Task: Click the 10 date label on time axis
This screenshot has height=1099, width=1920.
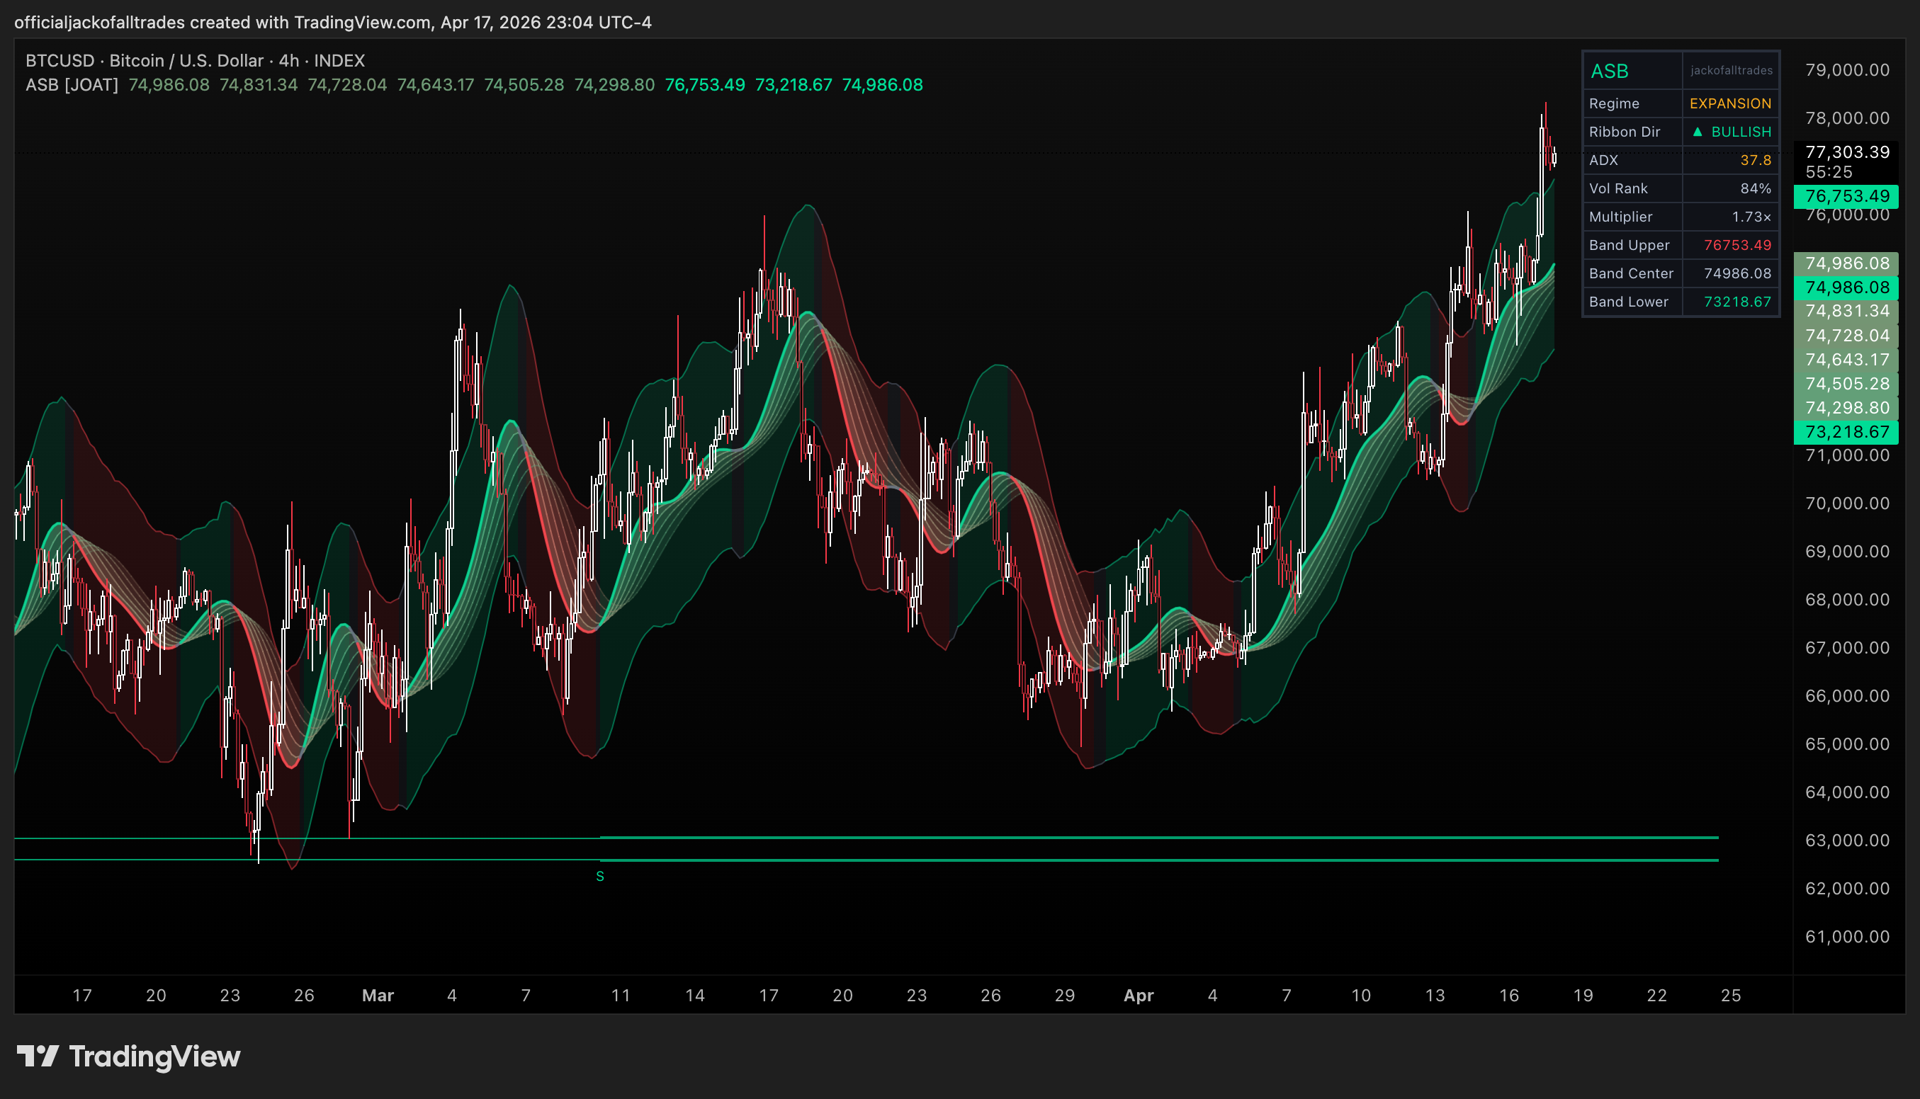Action: [x=1360, y=995]
